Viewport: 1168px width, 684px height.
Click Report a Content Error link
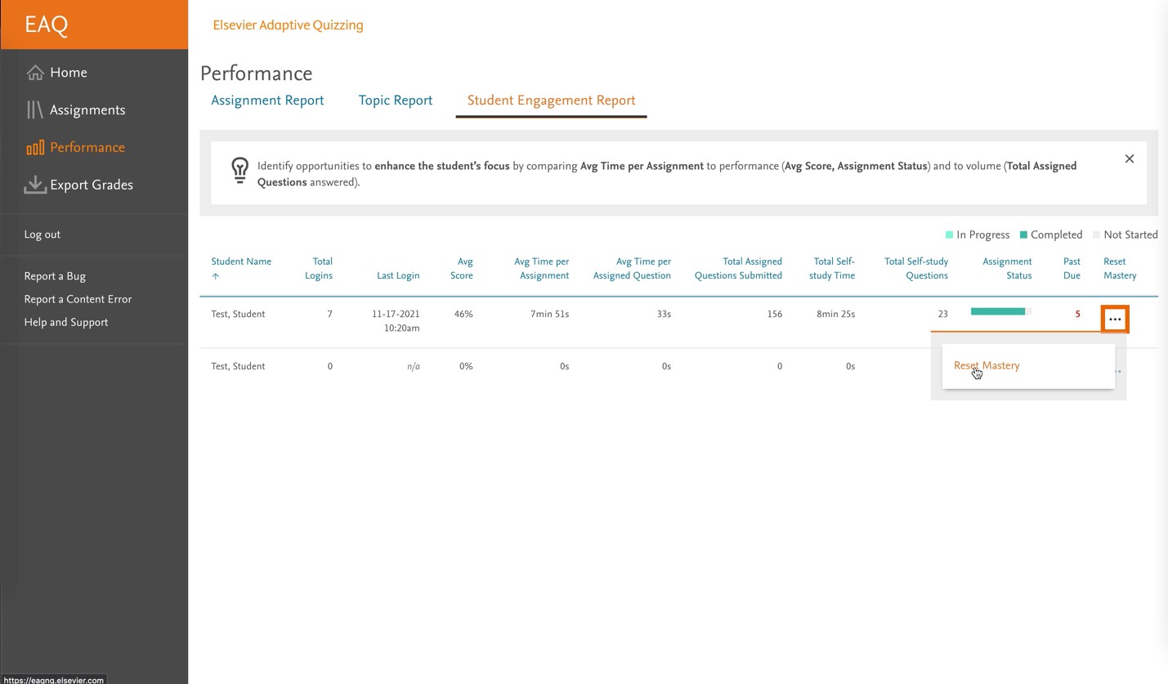click(x=78, y=299)
